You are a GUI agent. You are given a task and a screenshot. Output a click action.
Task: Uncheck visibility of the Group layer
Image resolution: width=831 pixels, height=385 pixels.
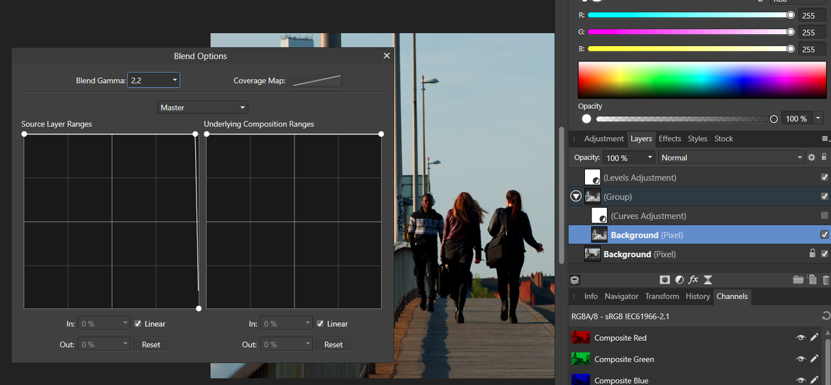(x=825, y=196)
